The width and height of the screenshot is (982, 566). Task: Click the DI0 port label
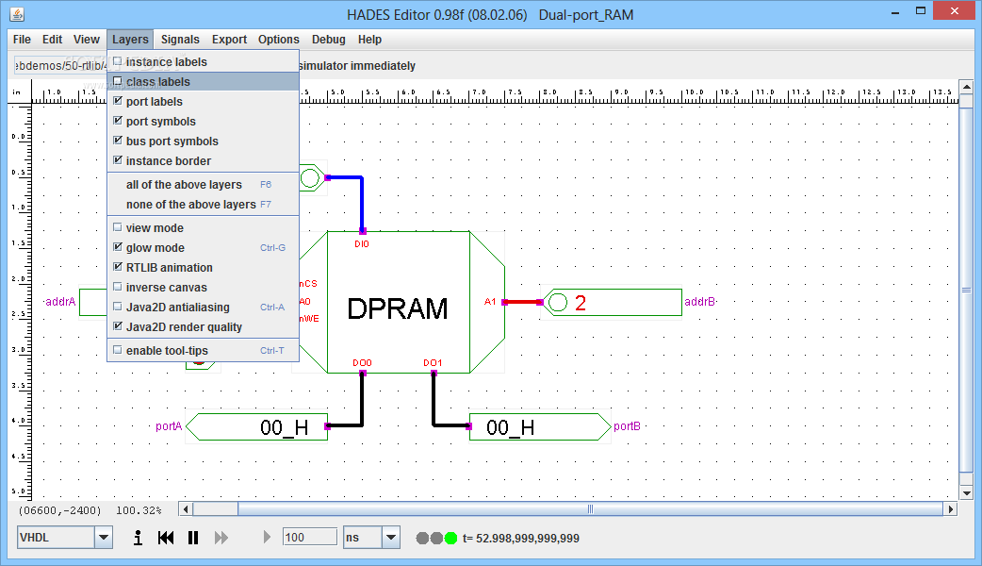coord(361,243)
